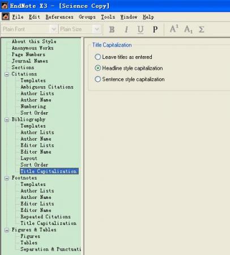Open Author Name under Footnotes
Viewport: 230px width, 255px height.
coord(36,197)
